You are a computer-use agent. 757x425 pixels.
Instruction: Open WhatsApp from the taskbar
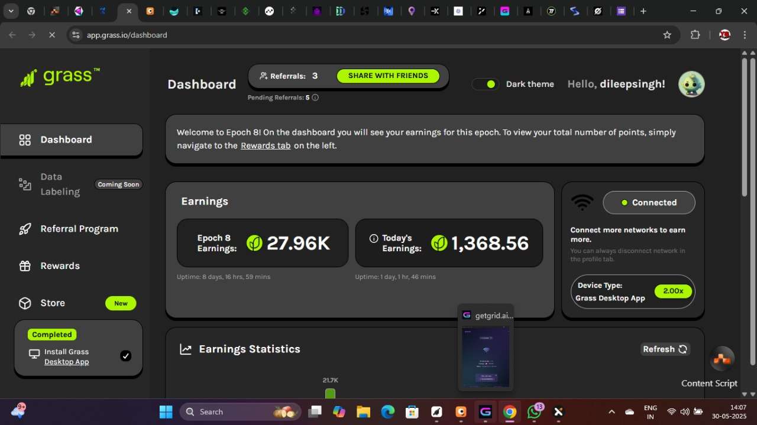pyautogui.click(x=534, y=412)
